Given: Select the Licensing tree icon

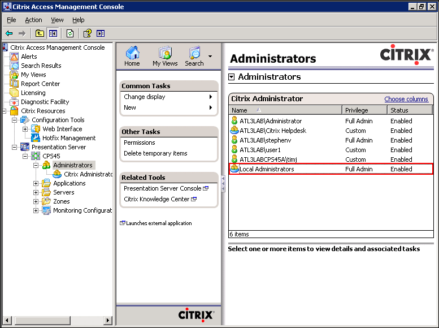Looking at the screenshot, I should [x=14, y=93].
